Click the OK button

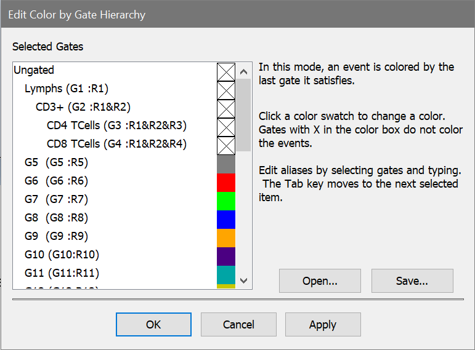pyautogui.click(x=153, y=324)
